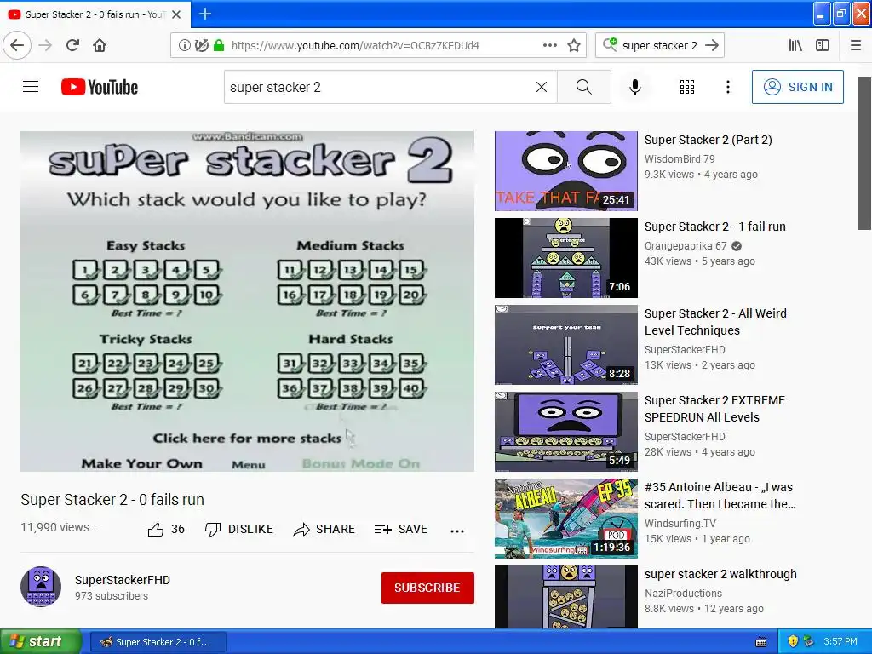
Task: Open thumbnail of All Weird Level Techniques video
Action: 566,345
